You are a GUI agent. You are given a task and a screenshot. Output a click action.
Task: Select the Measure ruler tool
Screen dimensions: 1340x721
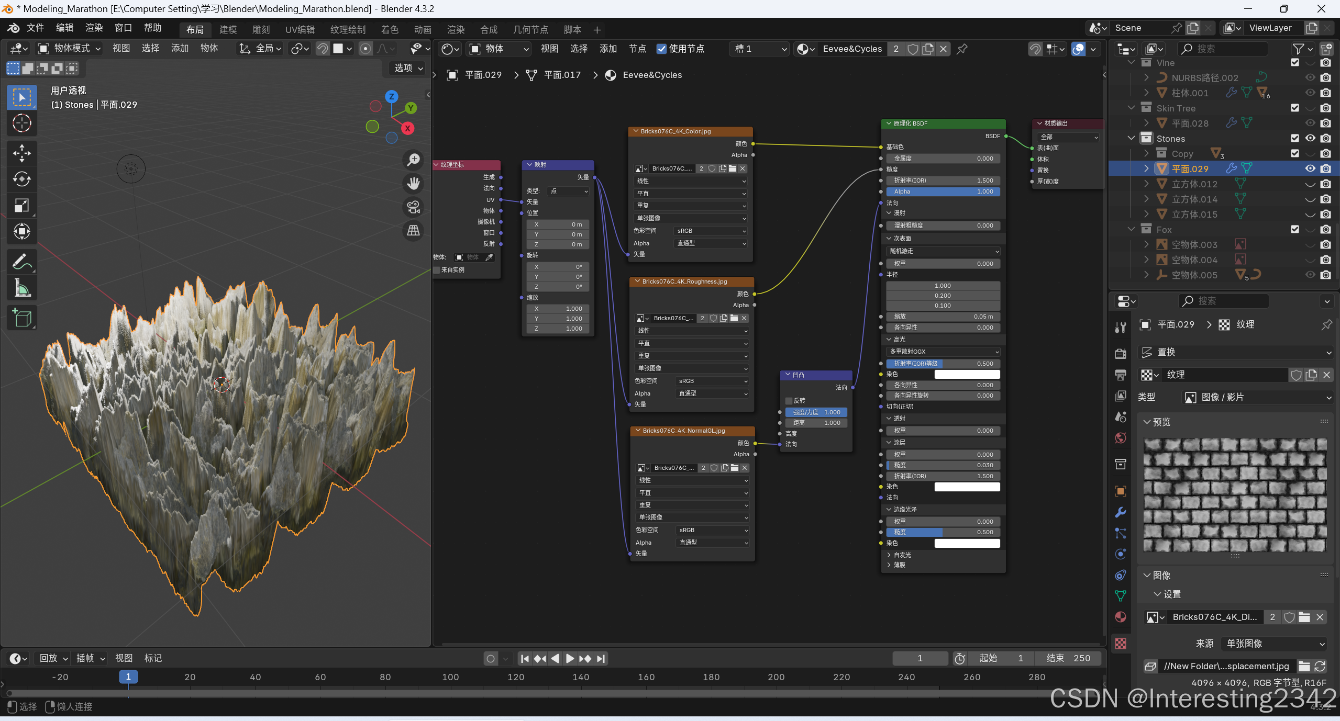coord(21,288)
